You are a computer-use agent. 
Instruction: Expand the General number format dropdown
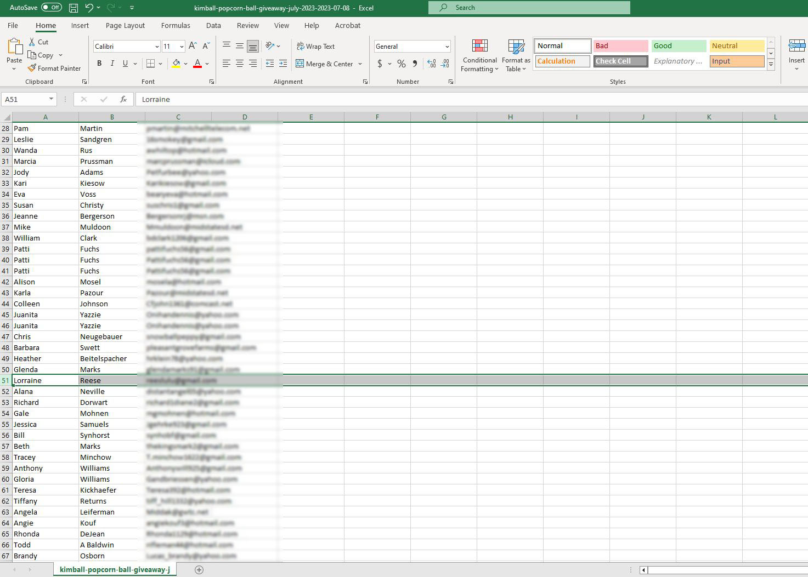tap(447, 47)
